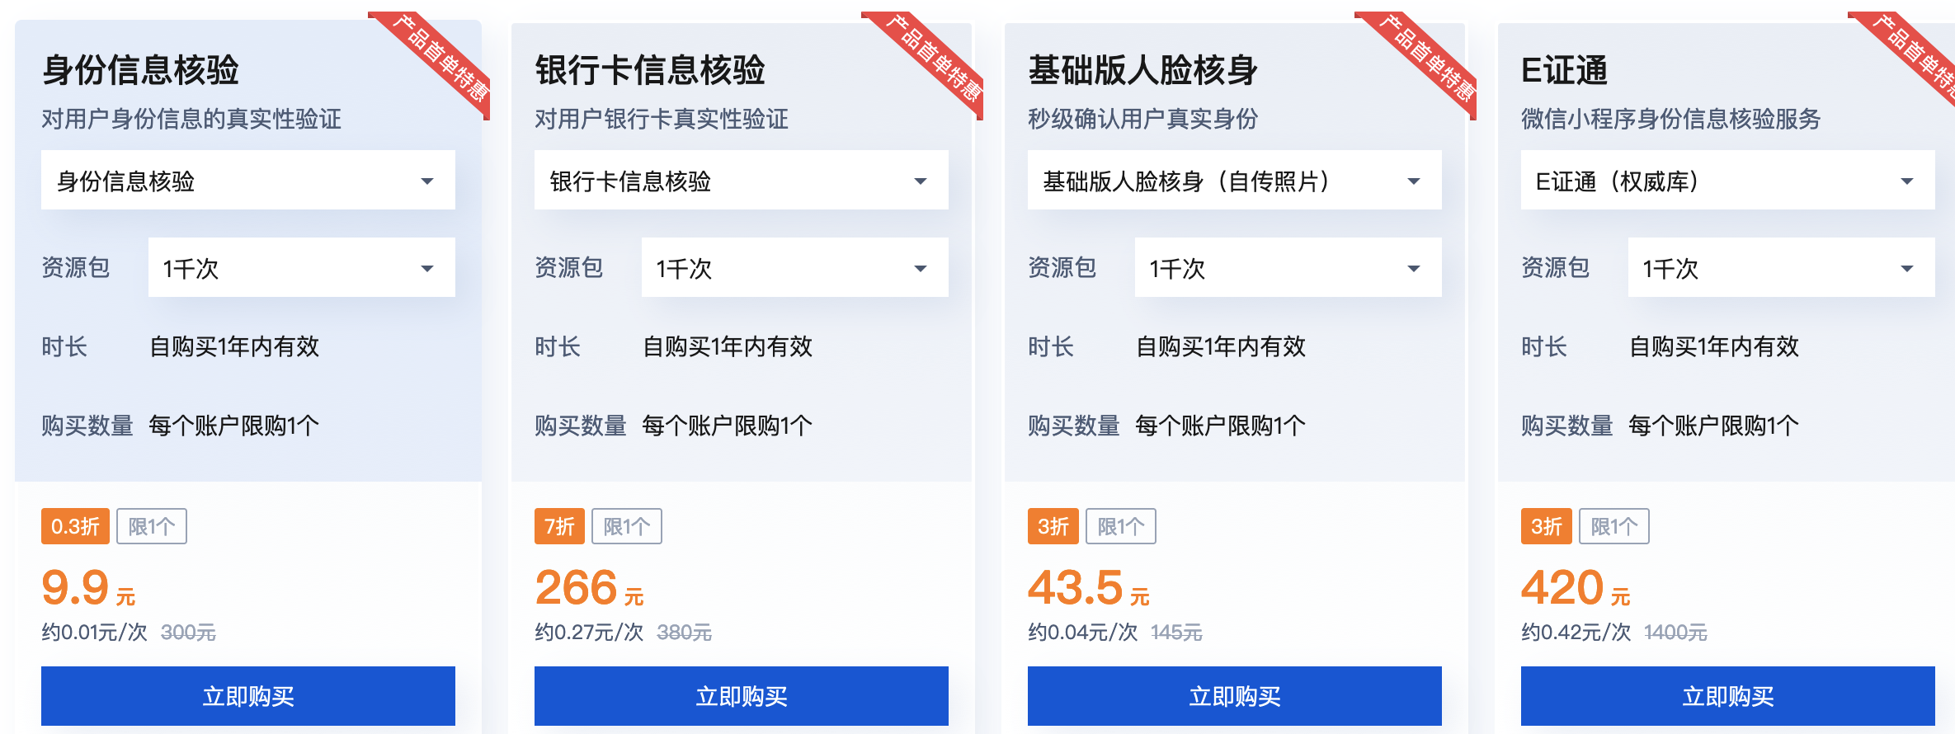This screenshot has height=734, width=1955.
Task: Buy the E证通 resource package
Action: 1727,695
